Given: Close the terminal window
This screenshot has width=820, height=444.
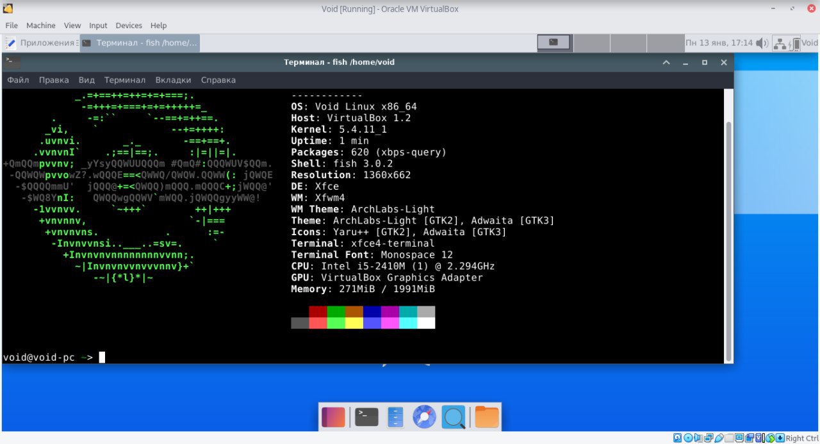Looking at the screenshot, I should point(724,62).
